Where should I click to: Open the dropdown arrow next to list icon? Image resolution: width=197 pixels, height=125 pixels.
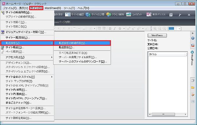[94, 28]
